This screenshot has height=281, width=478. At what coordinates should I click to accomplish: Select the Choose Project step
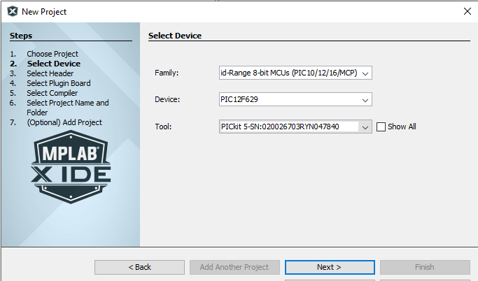(x=52, y=54)
